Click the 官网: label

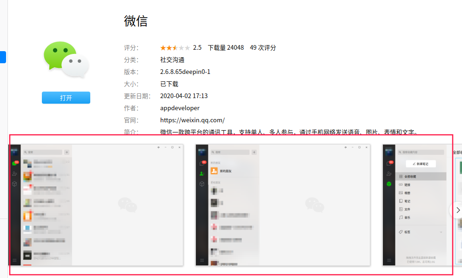tap(131, 120)
